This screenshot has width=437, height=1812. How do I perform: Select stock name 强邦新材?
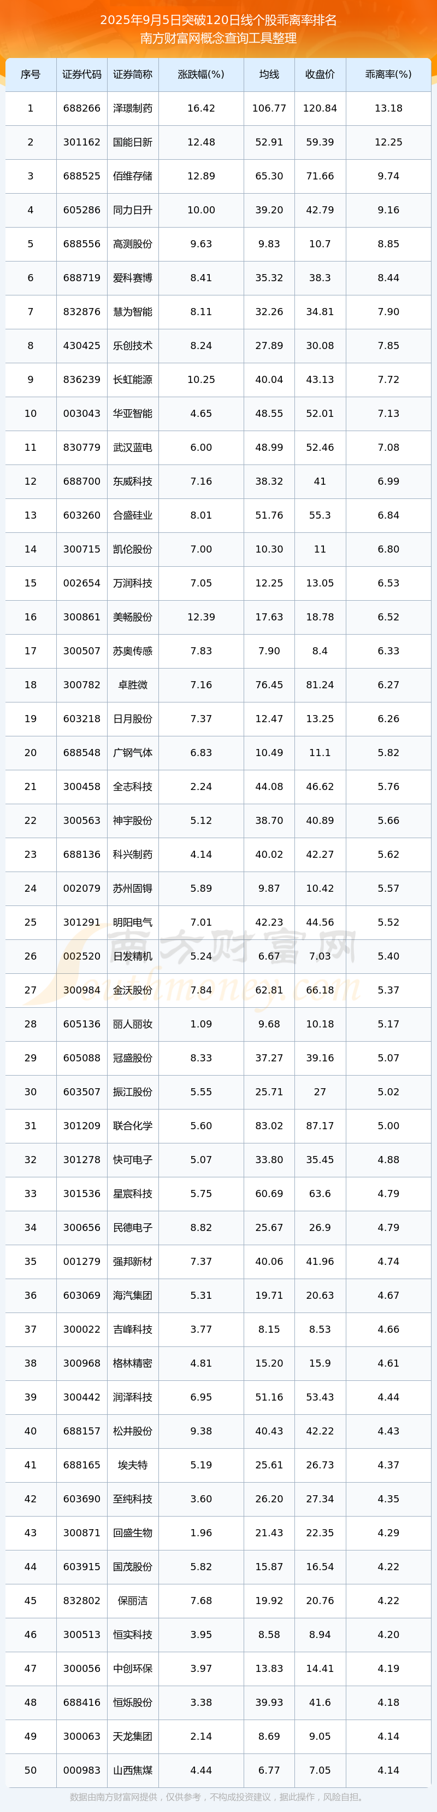pos(133,1261)
